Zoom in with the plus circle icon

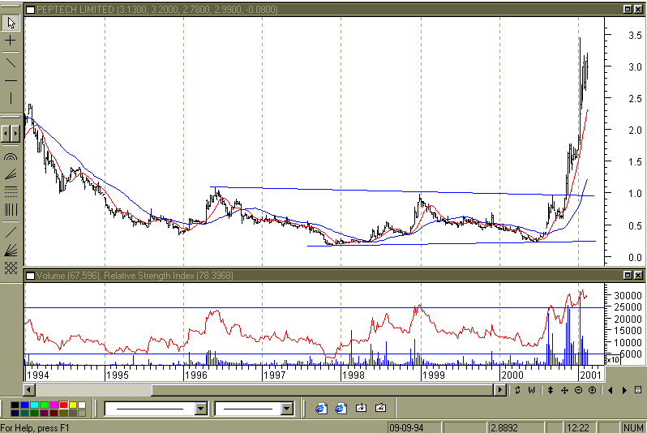tap(592, 390)
